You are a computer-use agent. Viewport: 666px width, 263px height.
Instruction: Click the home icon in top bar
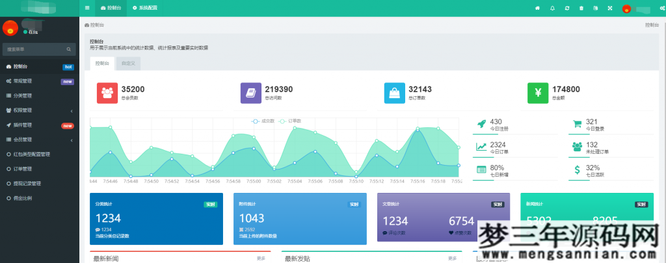(537, 8)
